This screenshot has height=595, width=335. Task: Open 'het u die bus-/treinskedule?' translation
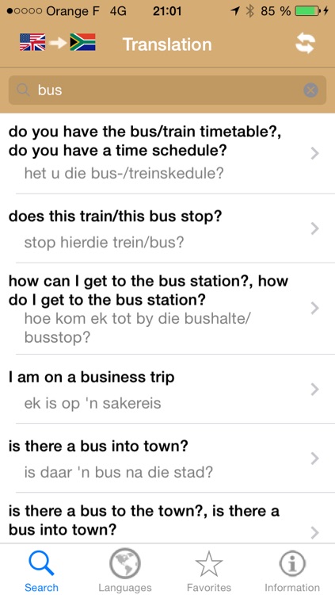coord(124,174)
